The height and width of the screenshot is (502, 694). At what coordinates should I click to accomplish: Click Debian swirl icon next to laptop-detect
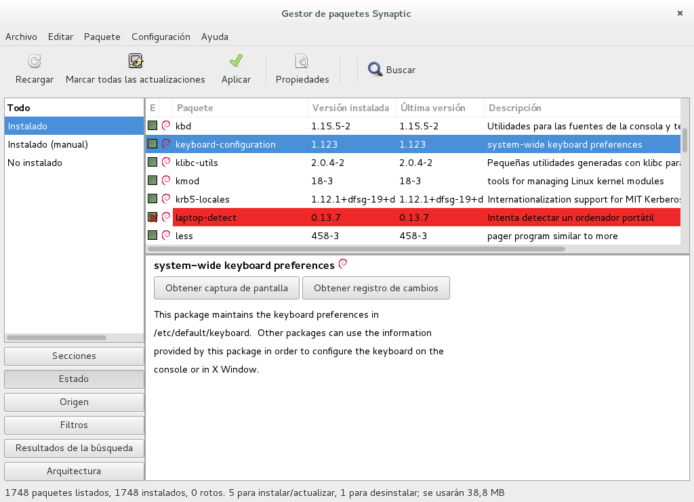pyautogui.click(x=166, y=217)
